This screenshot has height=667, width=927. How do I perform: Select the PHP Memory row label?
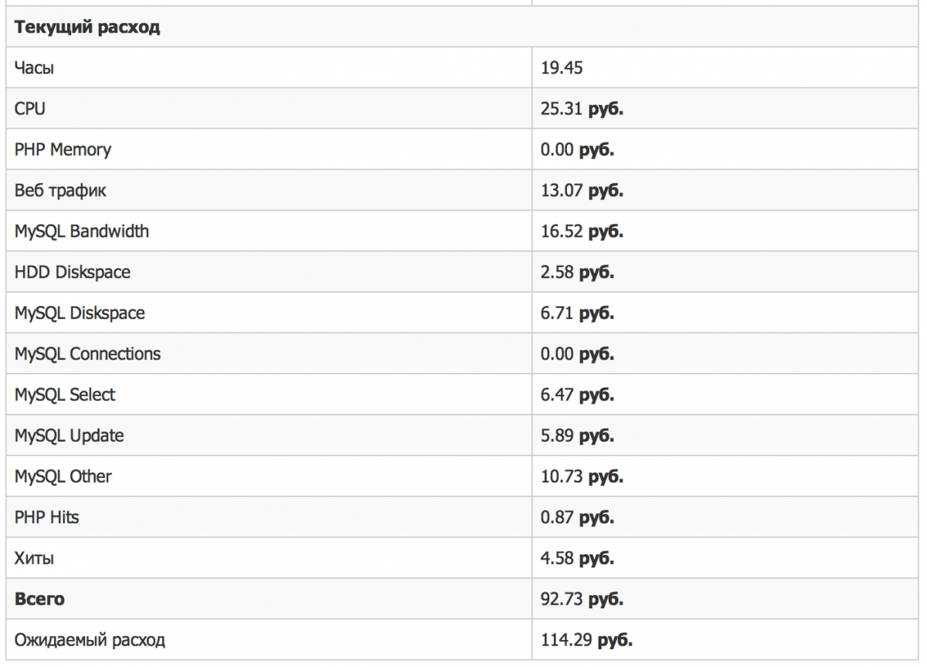(63, 150)
